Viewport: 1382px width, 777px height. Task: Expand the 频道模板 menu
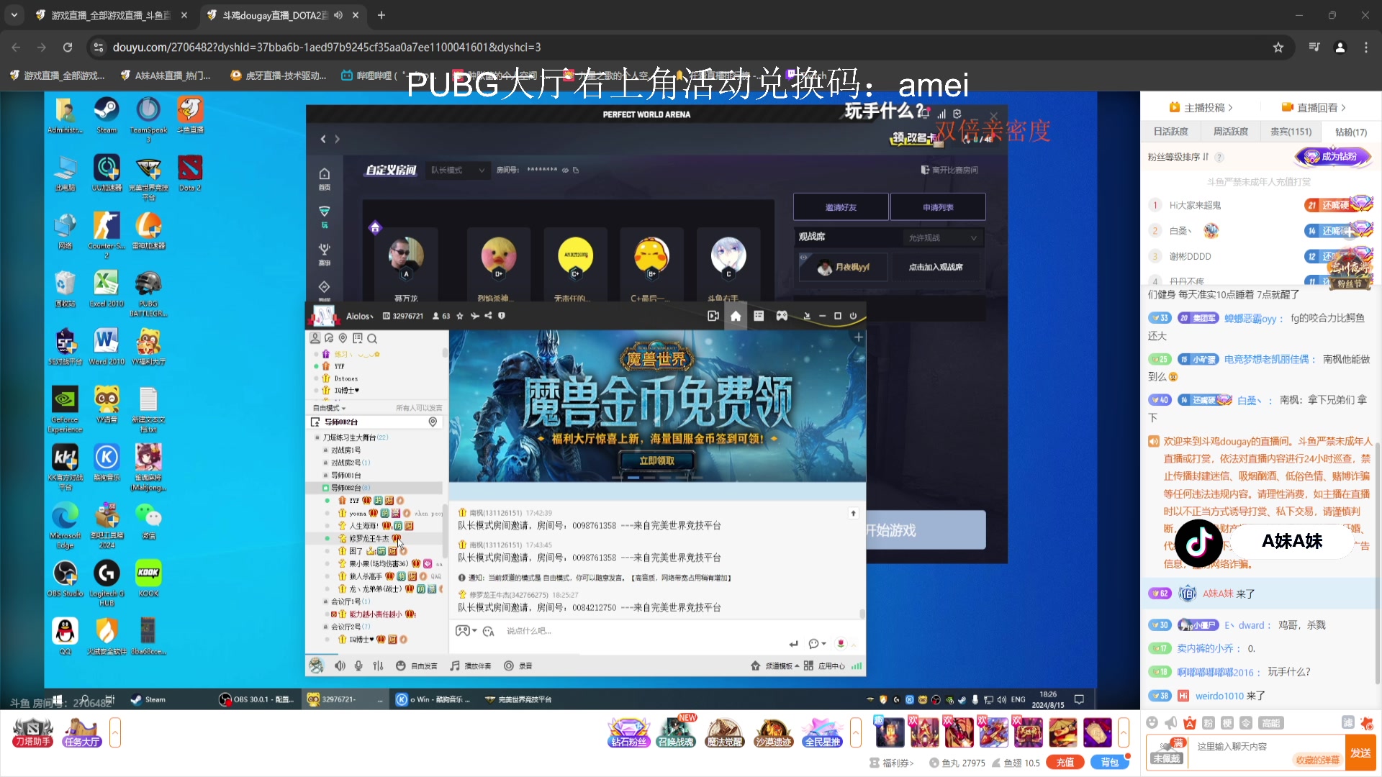click(x=774, y=666)
